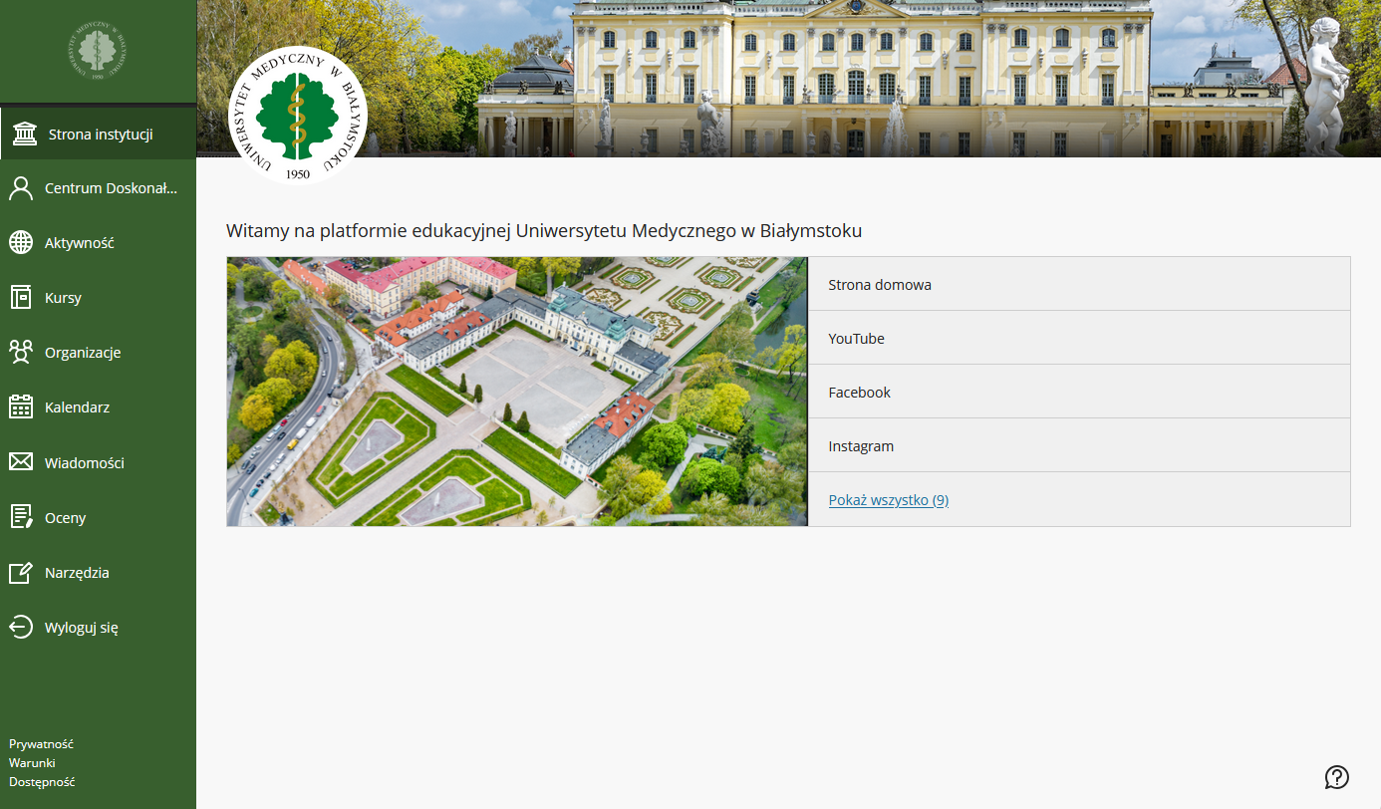Click the institution building icon in sidebar

[25, 135]
